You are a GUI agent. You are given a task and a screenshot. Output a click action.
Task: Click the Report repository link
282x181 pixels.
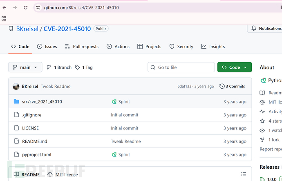(271, 149)
